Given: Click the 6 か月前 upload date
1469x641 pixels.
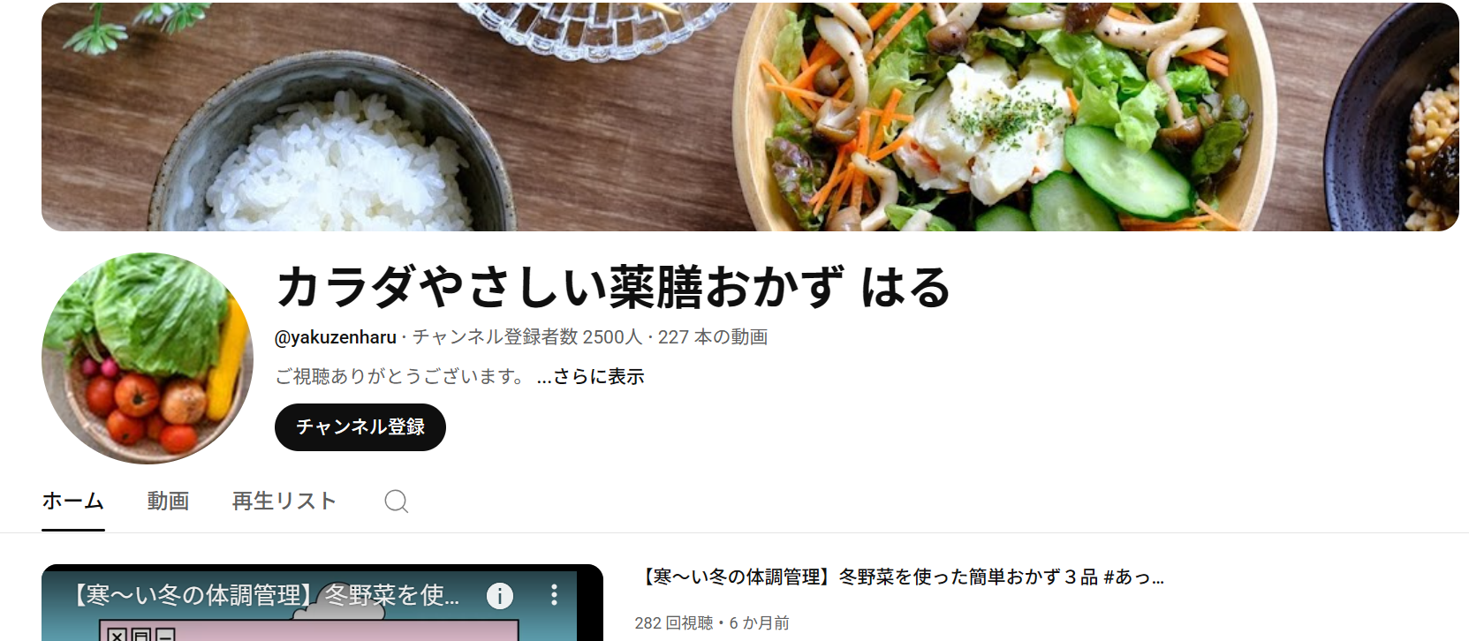Looking at the screenshot, I should click(x=759, y=623).
